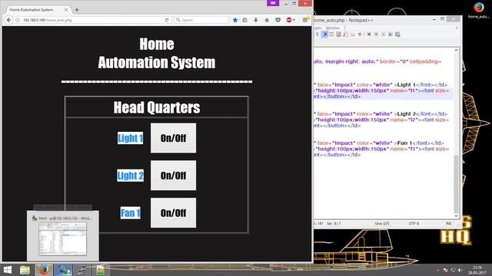
Task: Open the Window menu in Notepad++
Action: point(333,28)
